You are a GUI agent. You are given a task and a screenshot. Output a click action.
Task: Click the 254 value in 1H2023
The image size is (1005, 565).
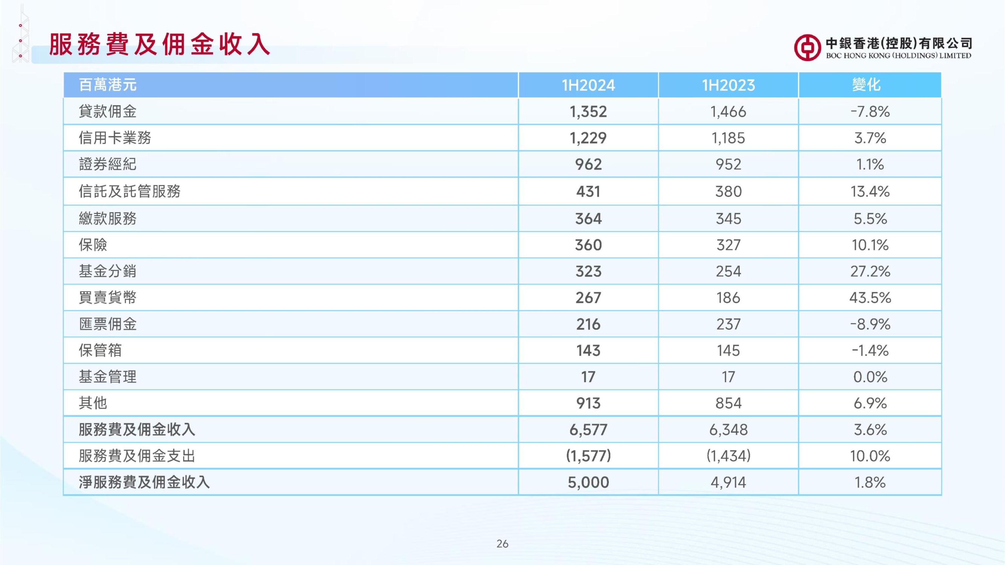pos(728,271)
